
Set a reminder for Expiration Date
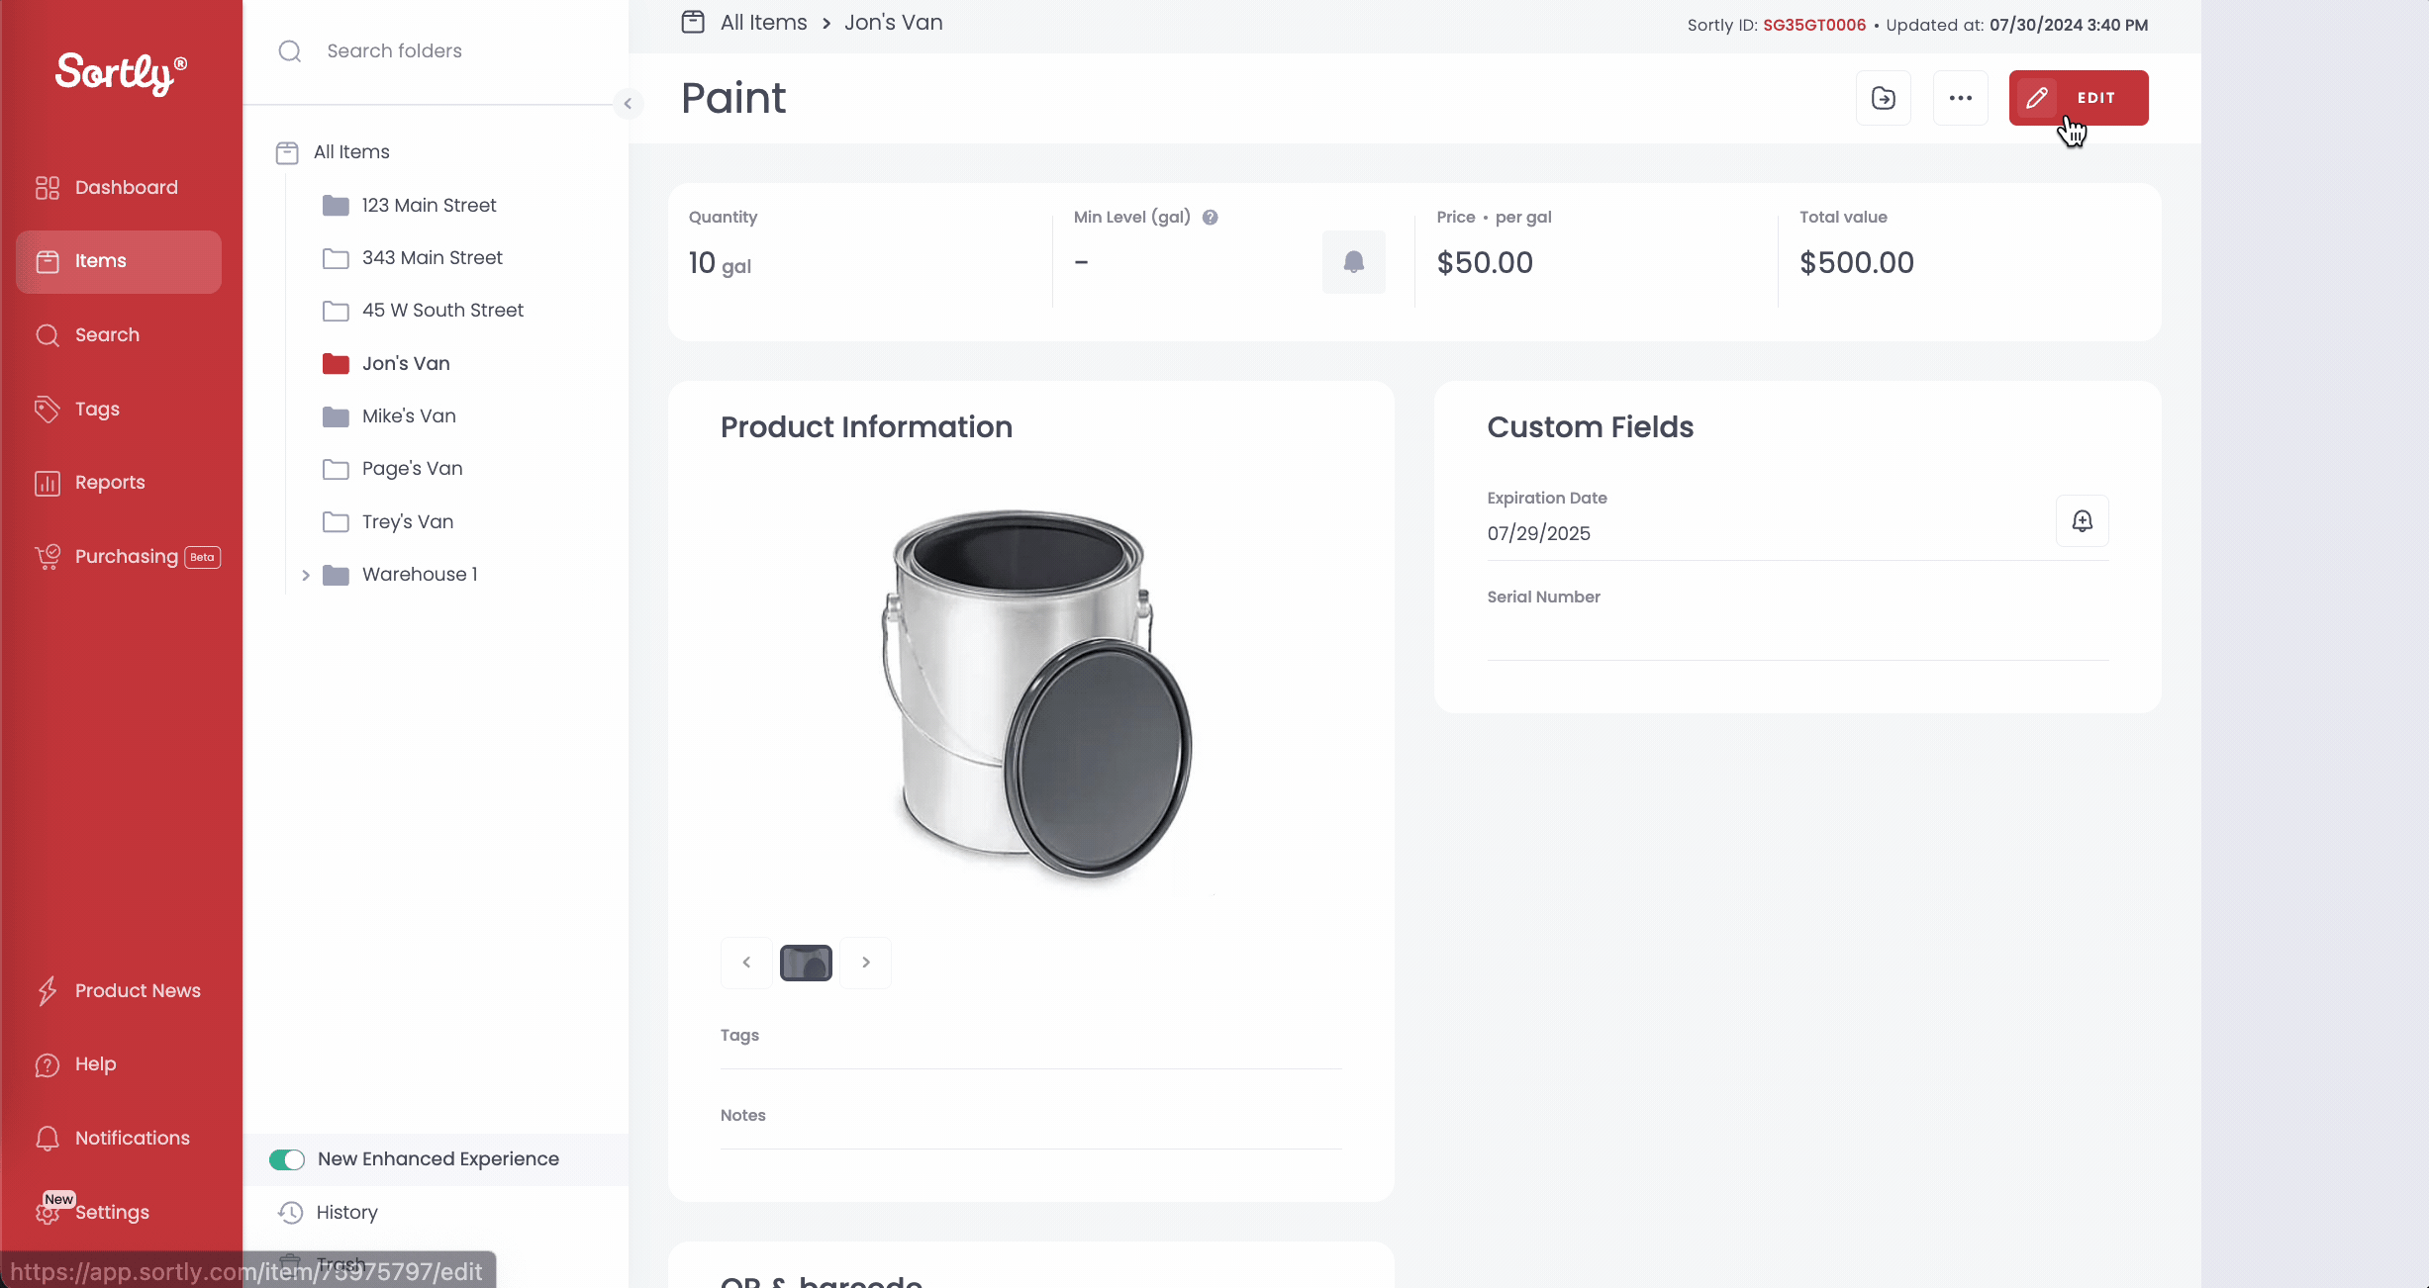click(x=2082, y=521)
